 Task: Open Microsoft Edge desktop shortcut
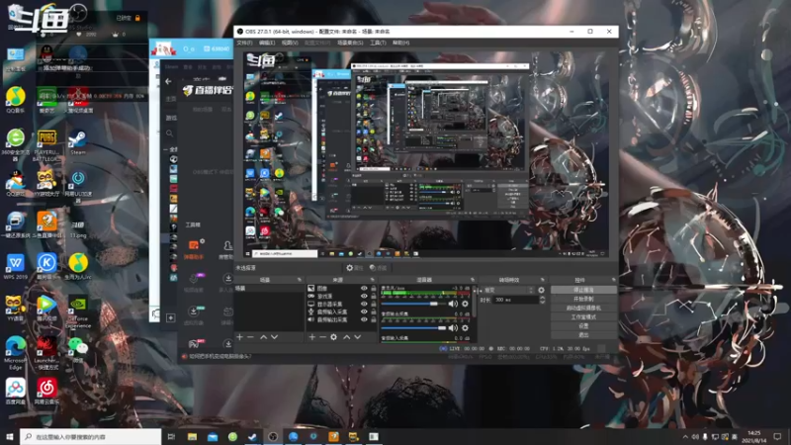(x=16, y=353)
